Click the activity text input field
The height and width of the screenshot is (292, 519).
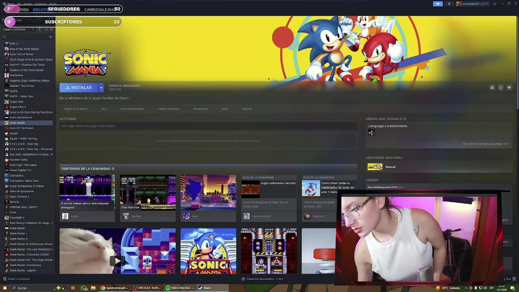pyautogui.click(x=208, y=126)
